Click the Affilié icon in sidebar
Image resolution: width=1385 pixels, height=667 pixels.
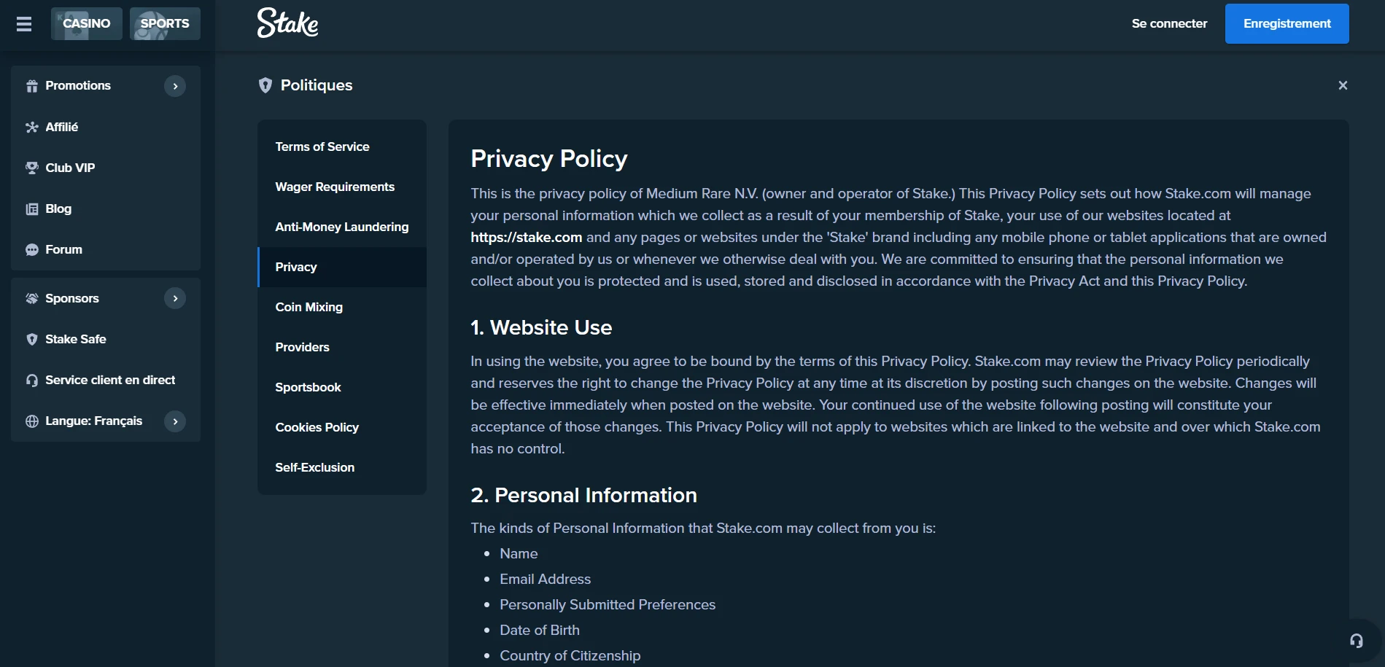click(x=32, y=127)
